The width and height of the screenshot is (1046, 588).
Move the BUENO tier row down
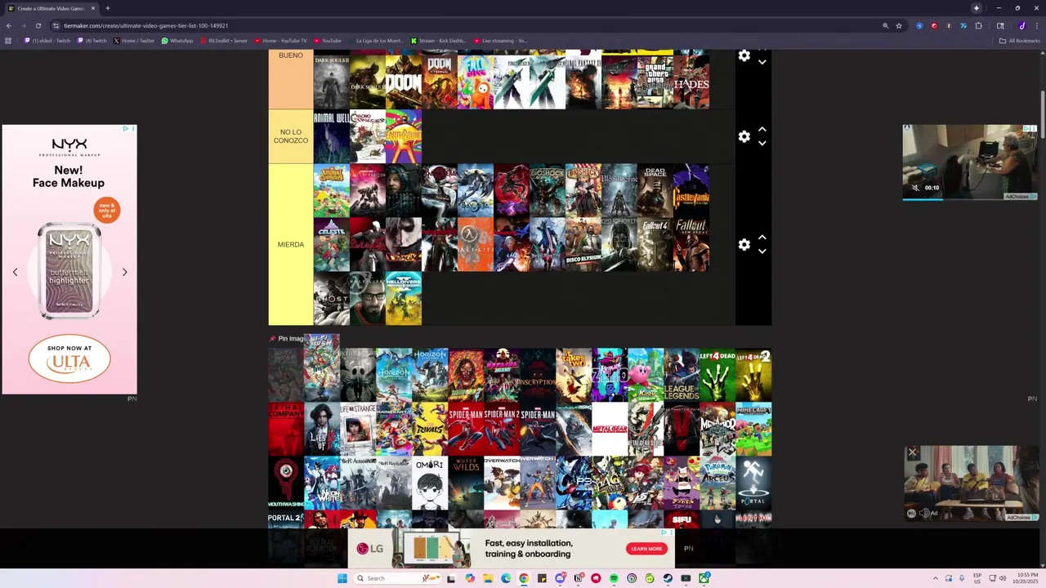pos(762,62)
